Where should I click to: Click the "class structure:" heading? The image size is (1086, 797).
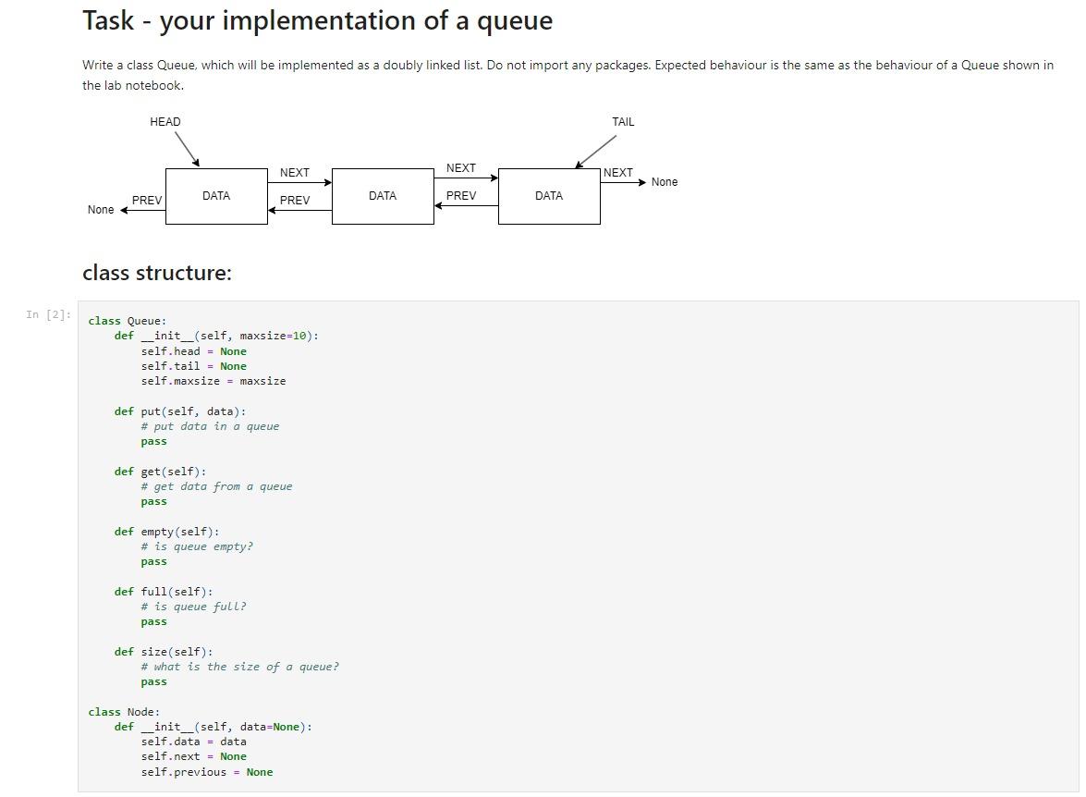(x=157, y=273)
